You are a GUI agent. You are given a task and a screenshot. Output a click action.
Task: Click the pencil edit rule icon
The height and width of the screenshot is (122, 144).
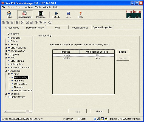[17, 22]
